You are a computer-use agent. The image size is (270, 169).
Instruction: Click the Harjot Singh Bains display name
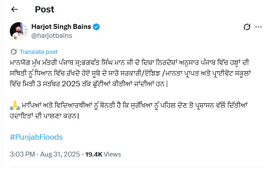coord(61,27)
